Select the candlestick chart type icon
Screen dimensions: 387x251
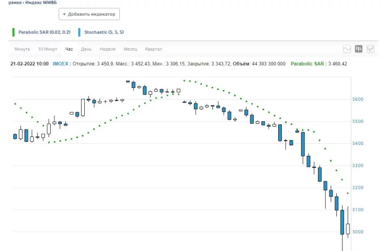tap(359, 49)
